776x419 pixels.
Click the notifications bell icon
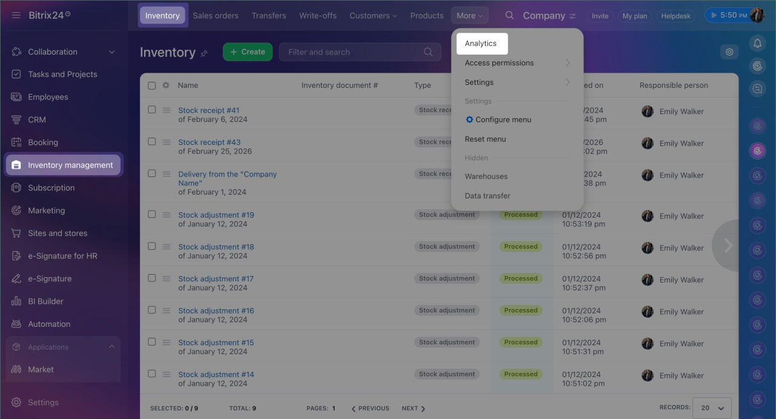[757, 43]
